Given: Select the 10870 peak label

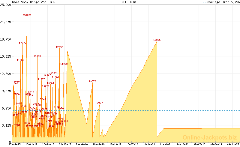Looking at the screenshot, I should click(x=92, y=81).
